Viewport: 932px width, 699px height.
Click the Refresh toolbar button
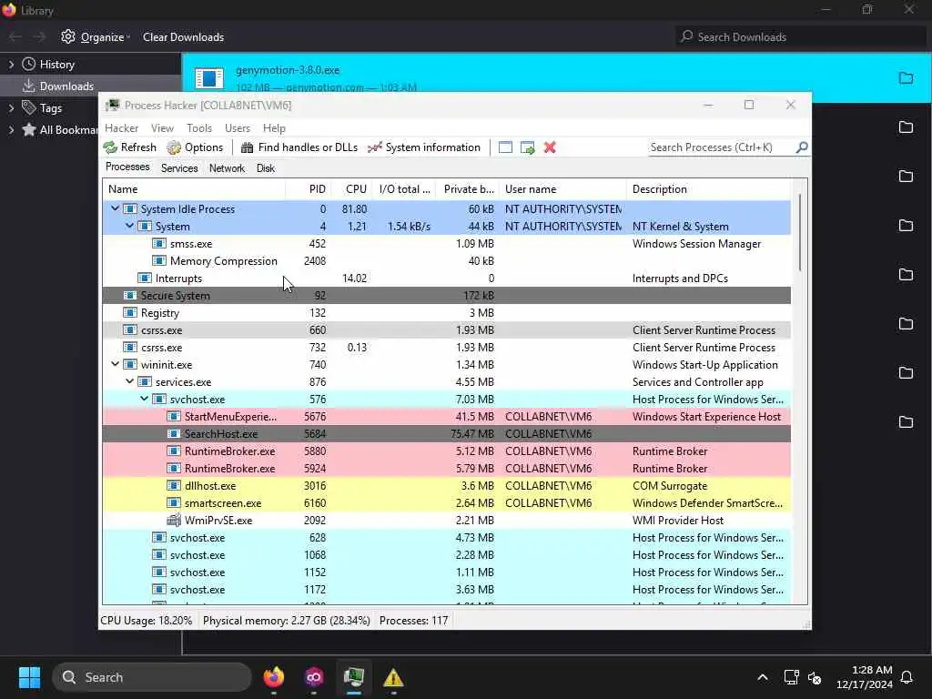[129, 147]
